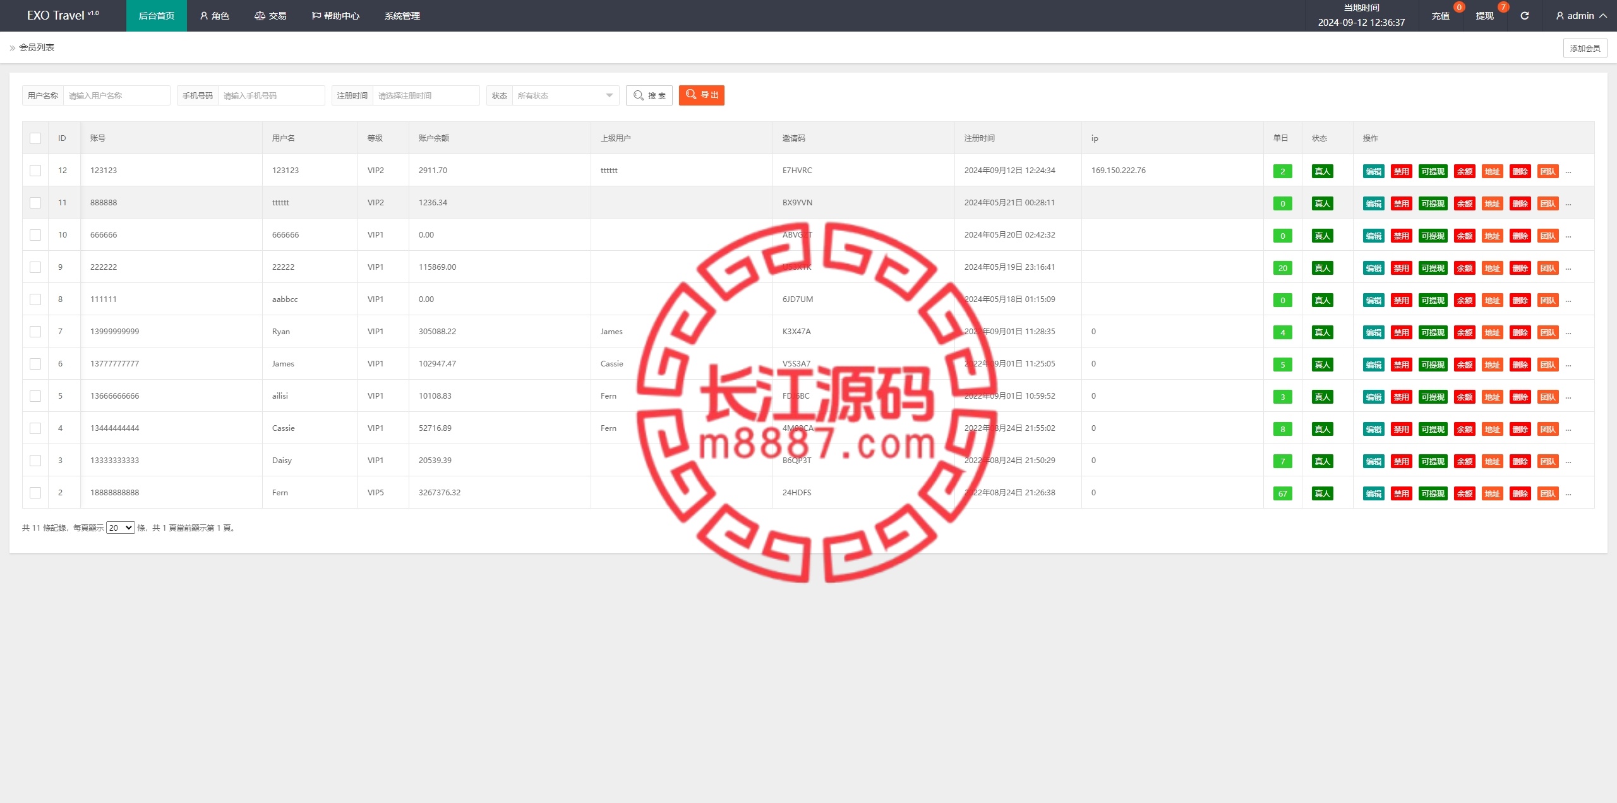This screenshot has width=1617, height=803.
Task: Check the row checkbox for account 123123
Action: point(35,171)
